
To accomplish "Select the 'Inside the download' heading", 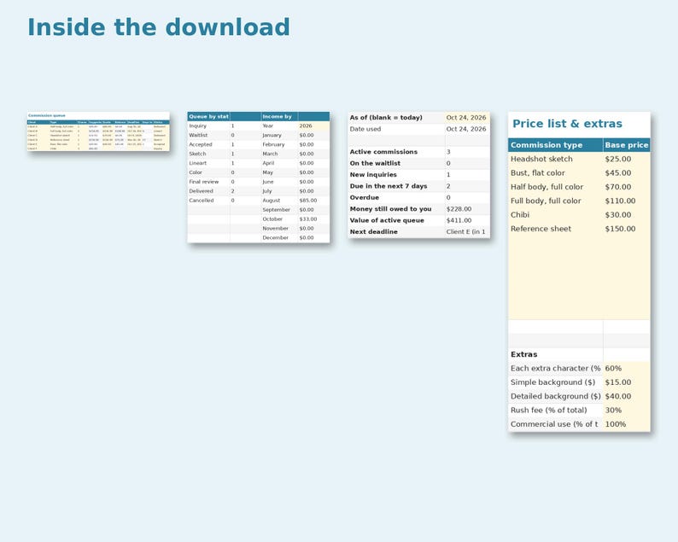I will pos(159,27).
